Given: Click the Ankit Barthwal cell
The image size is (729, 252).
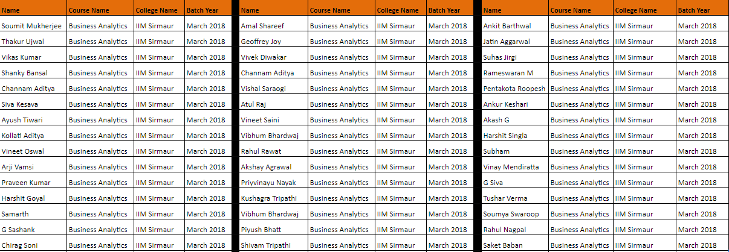Looking at the screenshot, I should pyautogui.click(x=515, y=26).
